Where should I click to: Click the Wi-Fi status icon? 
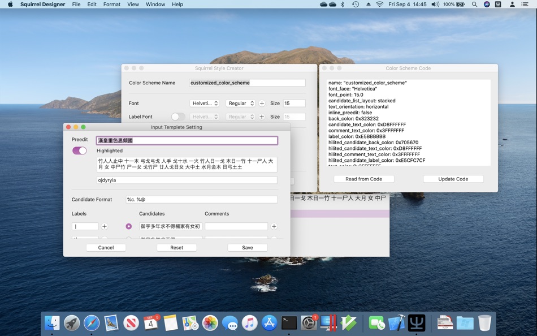[379, 4]
